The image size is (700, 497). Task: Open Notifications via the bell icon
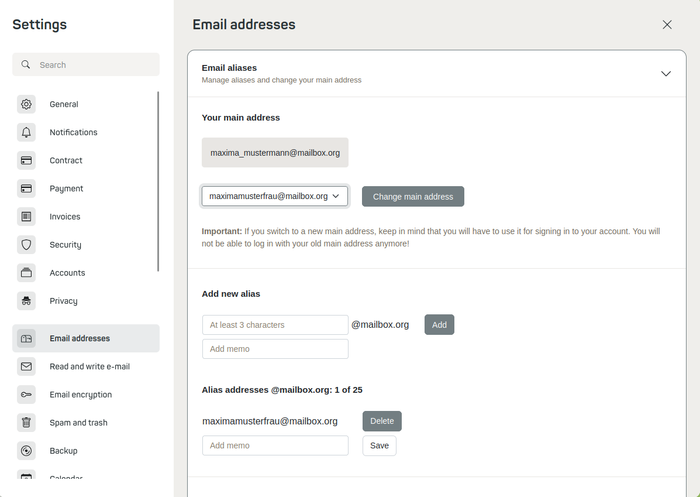[x=26, y=132]
